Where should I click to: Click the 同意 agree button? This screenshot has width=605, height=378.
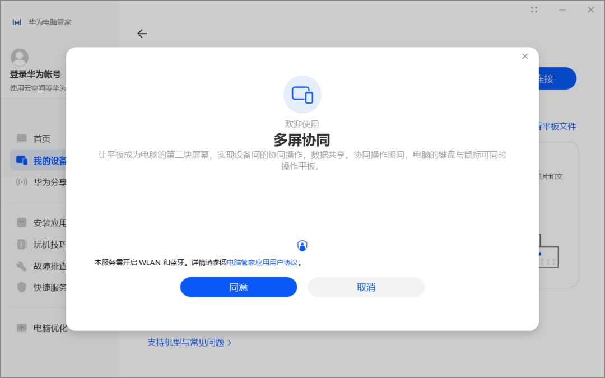click(x=239, y=287)
